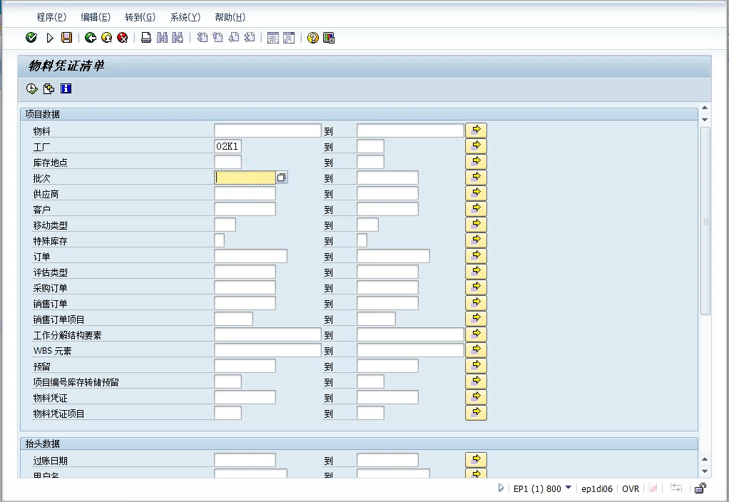The width and height of the screenshot is (729, 502).
Task: Click the red Cancel icon
Action: click(x=123, y=38)
